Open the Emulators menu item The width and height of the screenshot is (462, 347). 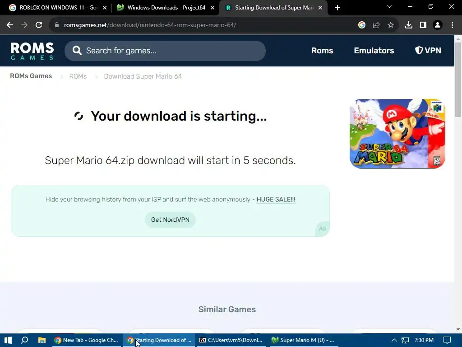click(x=374, y=51)
